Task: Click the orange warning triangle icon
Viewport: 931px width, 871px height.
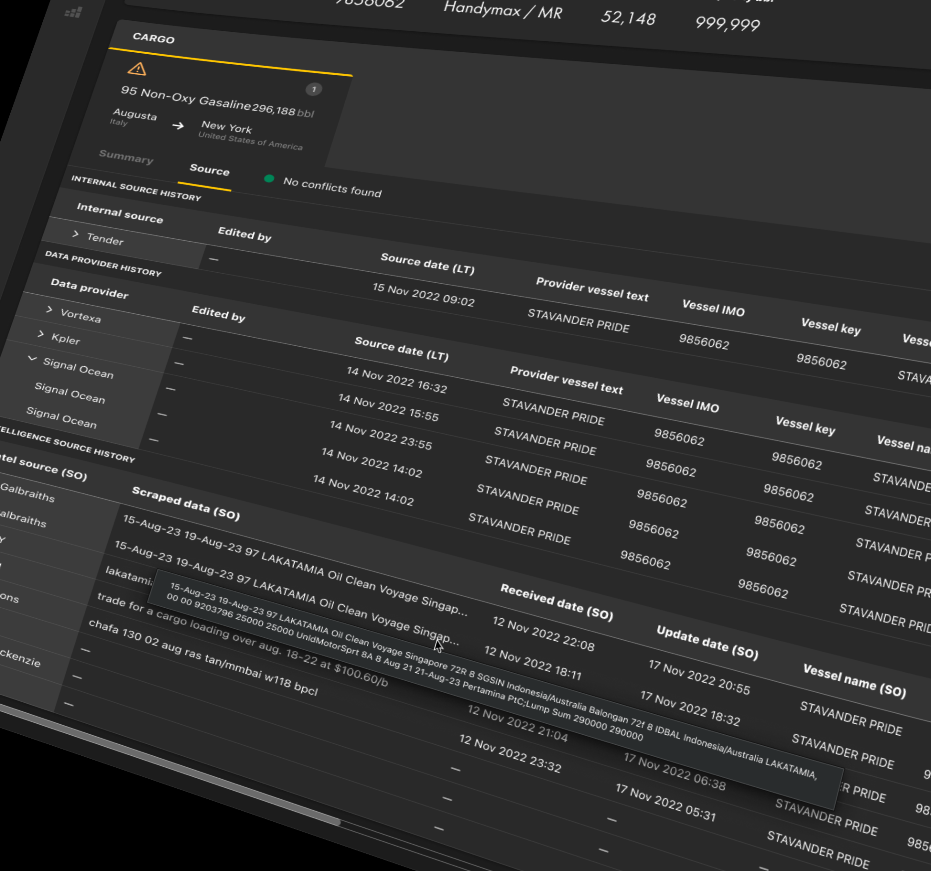Action: [137, 69]
